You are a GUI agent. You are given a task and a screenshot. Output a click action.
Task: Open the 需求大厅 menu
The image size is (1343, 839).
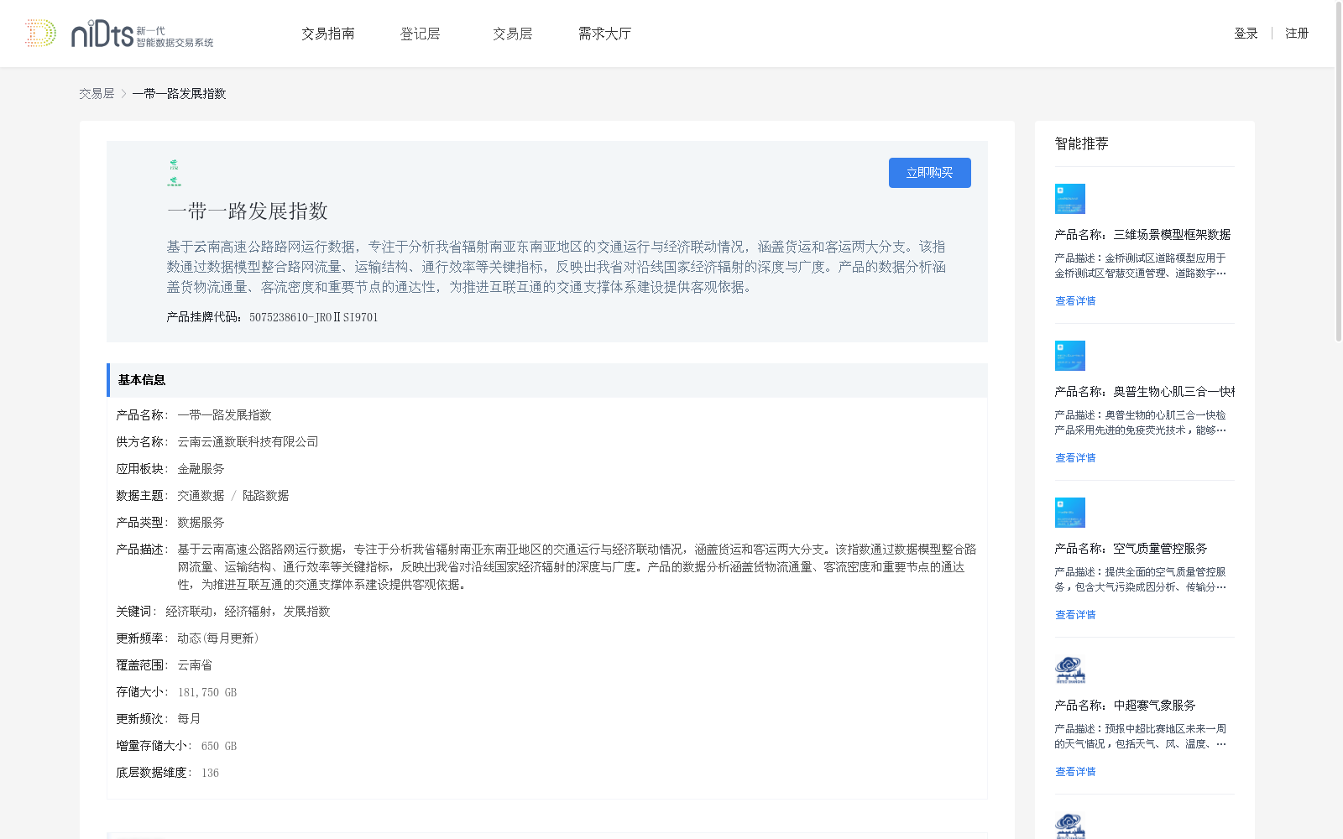(604, 34)
